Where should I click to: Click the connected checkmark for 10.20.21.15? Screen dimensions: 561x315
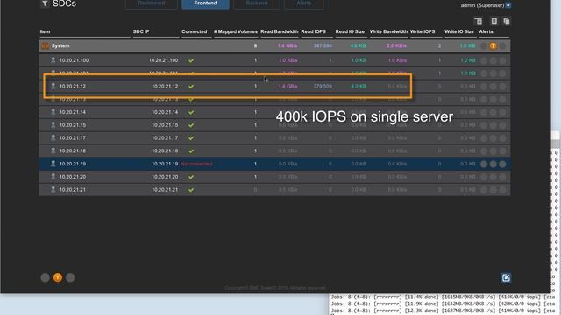tap(191, 125)
